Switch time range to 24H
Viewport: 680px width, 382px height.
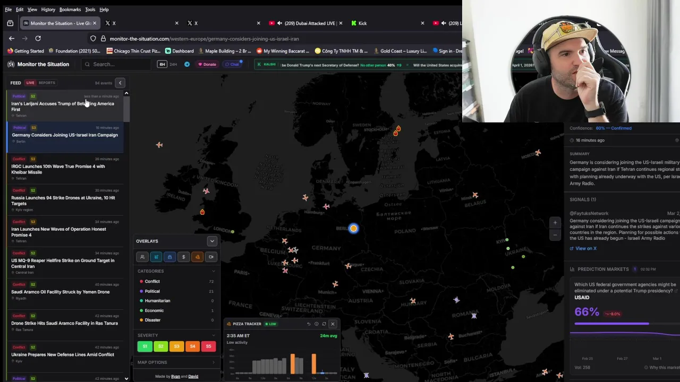click(x=173, y=64)
